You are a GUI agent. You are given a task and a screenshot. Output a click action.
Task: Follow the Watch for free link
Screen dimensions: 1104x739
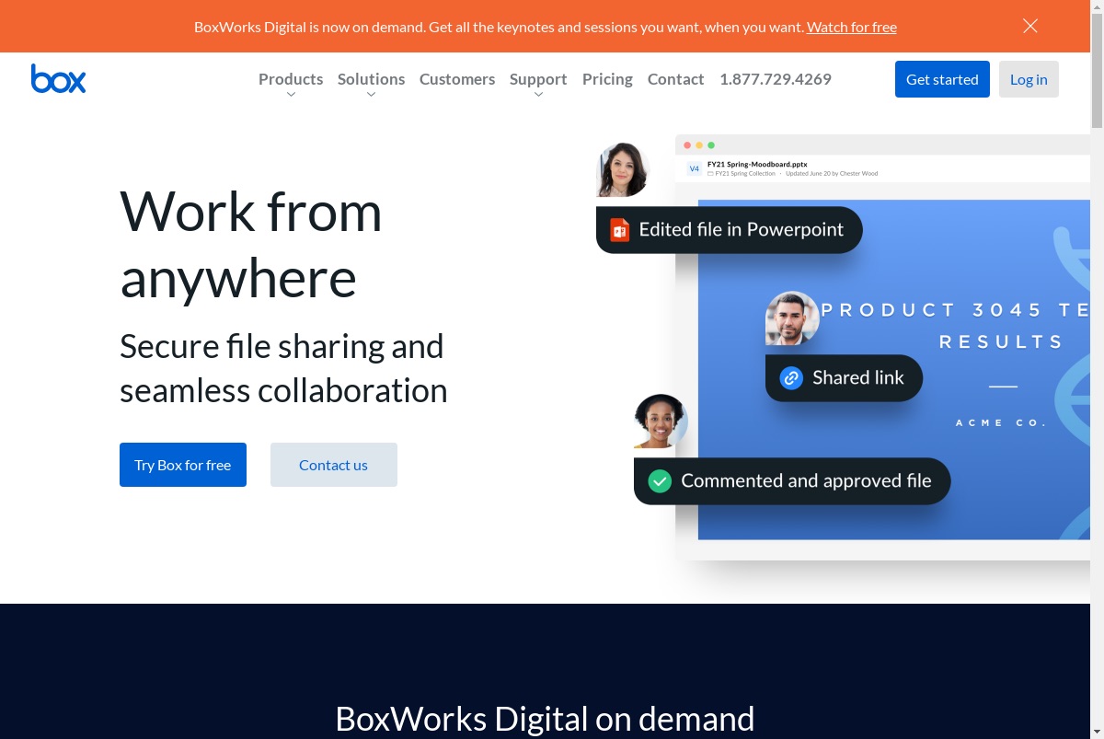[852, 27]
